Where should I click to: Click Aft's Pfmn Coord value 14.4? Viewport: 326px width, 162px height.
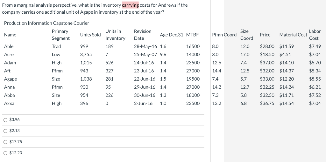(x=216, y=71)
